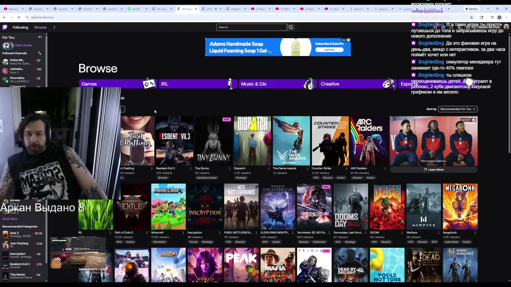The image size is (511, 287).
Task: Click the ad info icon on soap banner
Action: pyautogui.click(x=348, y=40)
